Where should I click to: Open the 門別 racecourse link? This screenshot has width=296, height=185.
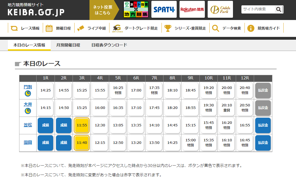28,87
